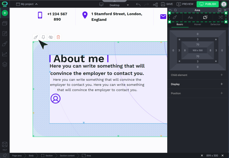Click the SAVE button

click(167, 4)
